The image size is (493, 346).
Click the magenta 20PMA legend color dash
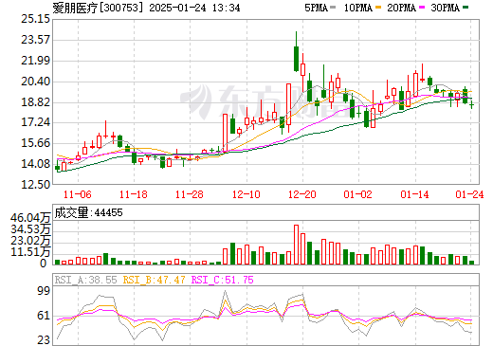(422, 8)
